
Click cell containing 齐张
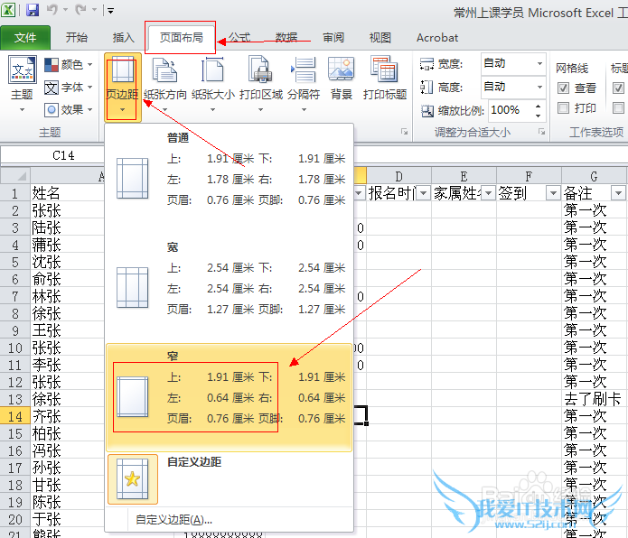pos(67,416)
